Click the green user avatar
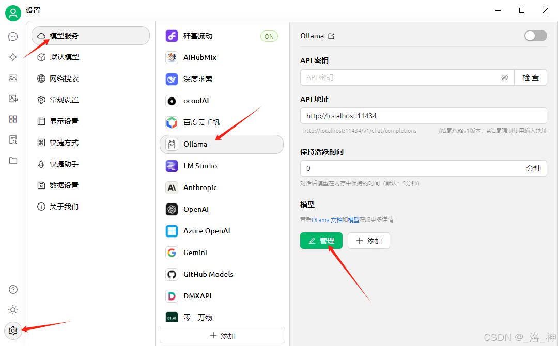Viewport: 558px width, 346px height. tap(13, 13)
